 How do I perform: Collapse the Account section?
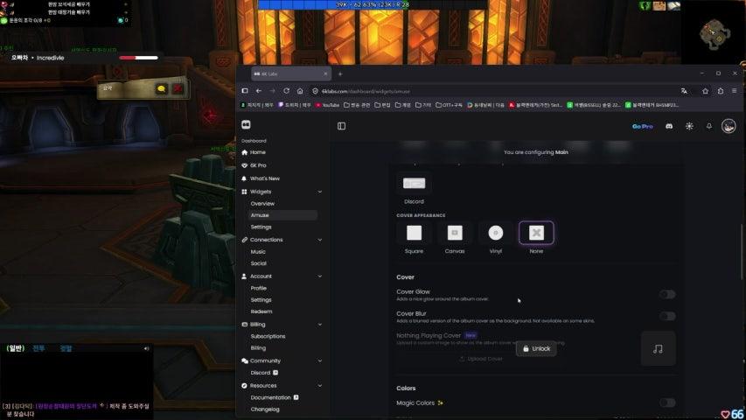[320, 276]
